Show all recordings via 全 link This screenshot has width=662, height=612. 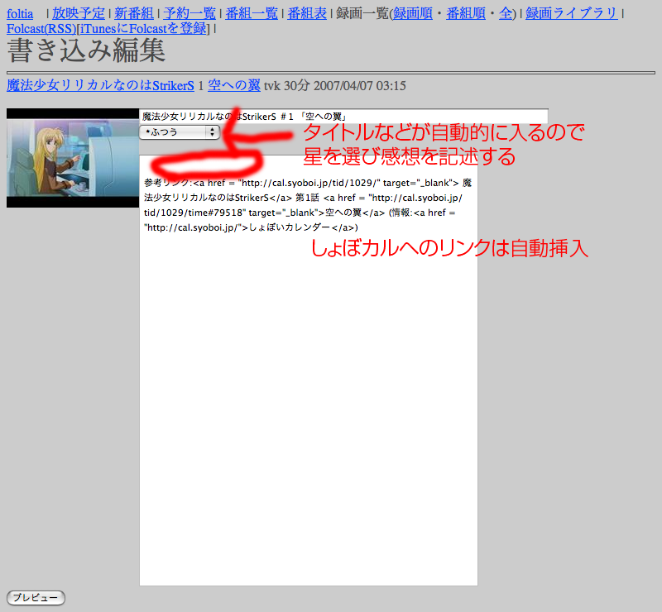click(x=506, y=13)
